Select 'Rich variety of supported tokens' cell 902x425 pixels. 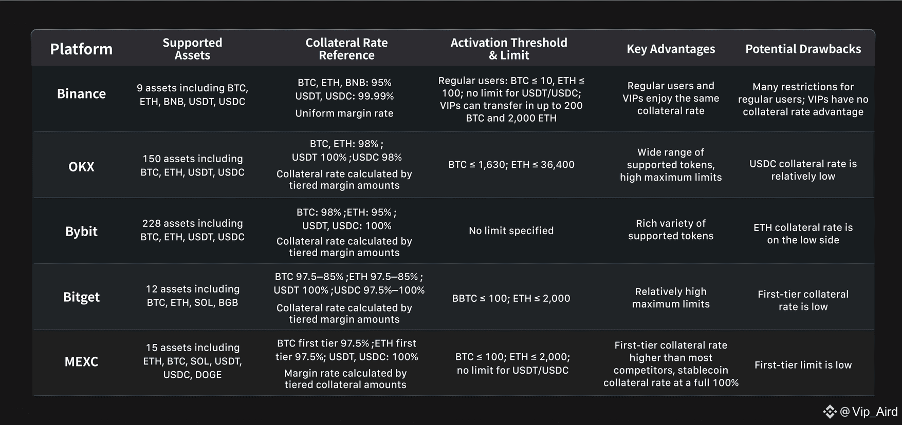click(671, 229)
